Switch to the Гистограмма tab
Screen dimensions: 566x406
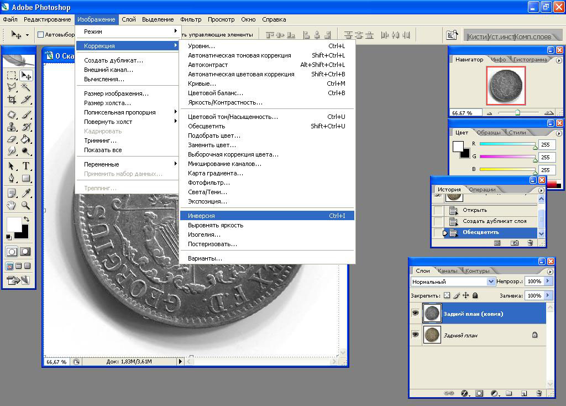tap(530, 60)
